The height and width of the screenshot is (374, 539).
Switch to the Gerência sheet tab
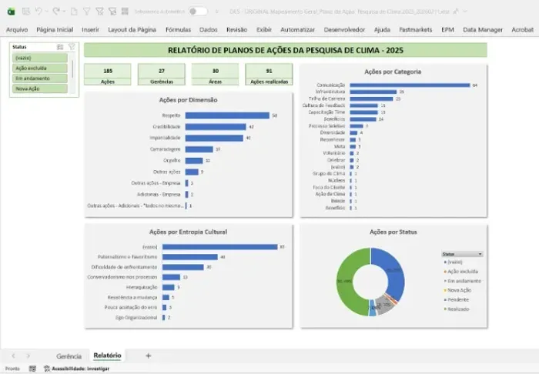tap(69, 356)
